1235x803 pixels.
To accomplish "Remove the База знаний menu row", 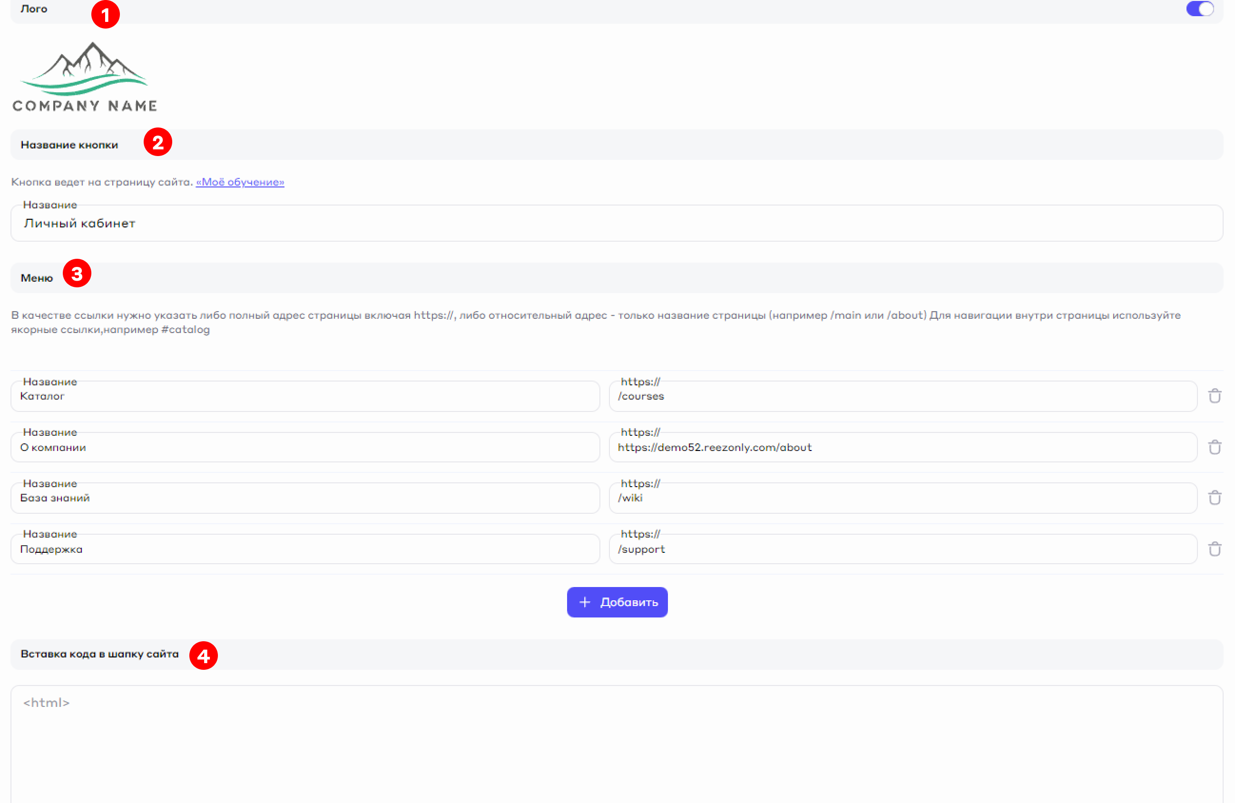I will click(1214, 498).
